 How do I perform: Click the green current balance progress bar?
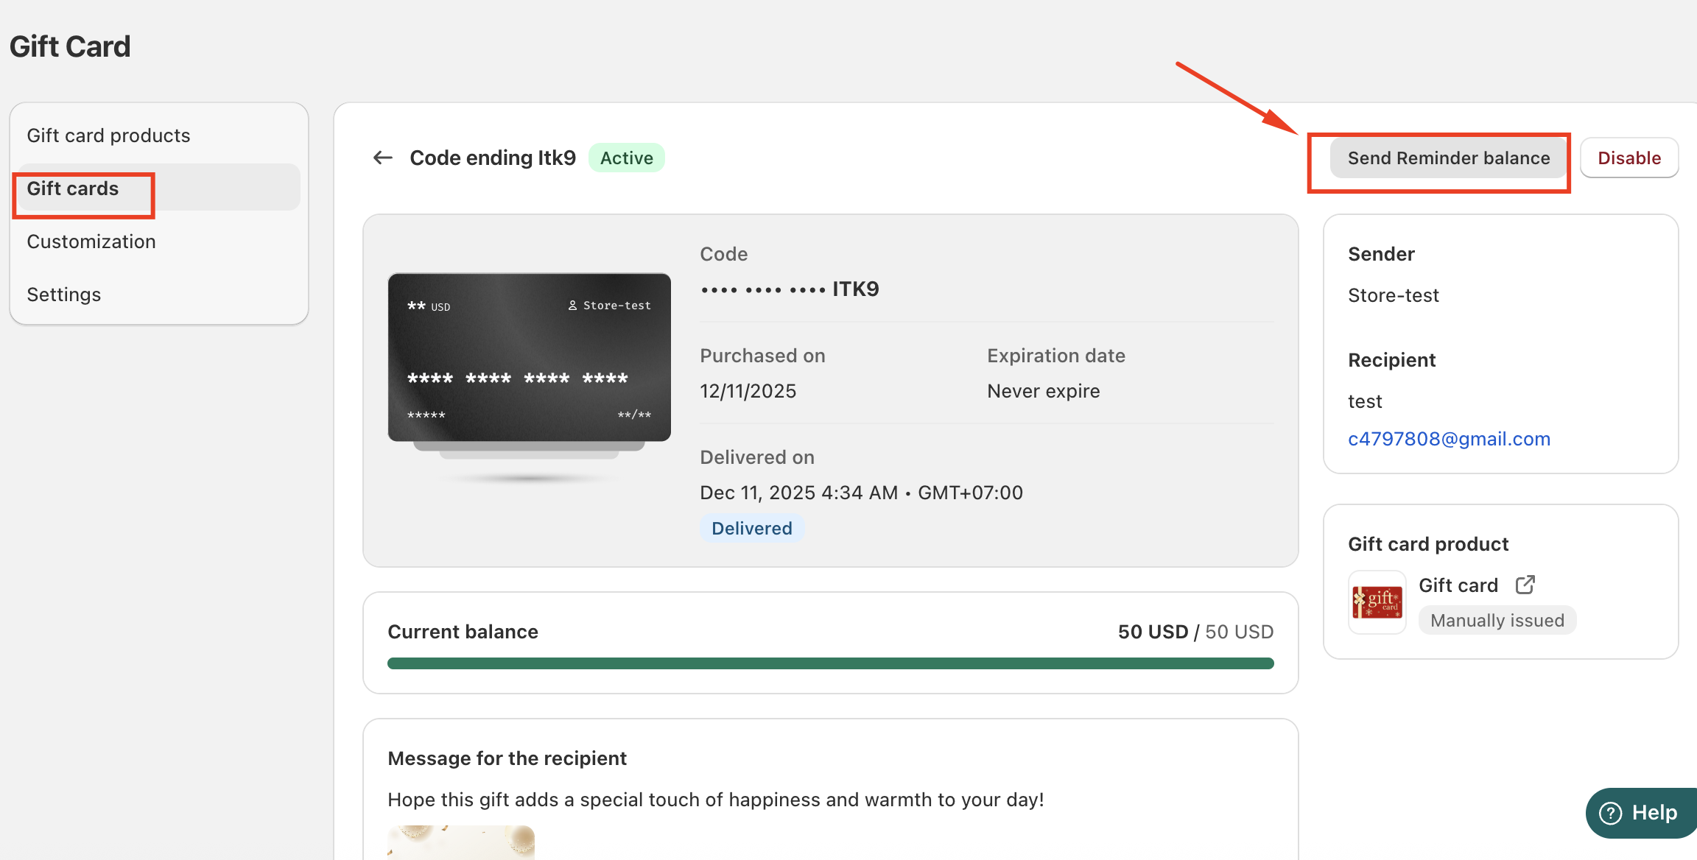(830, 663)
